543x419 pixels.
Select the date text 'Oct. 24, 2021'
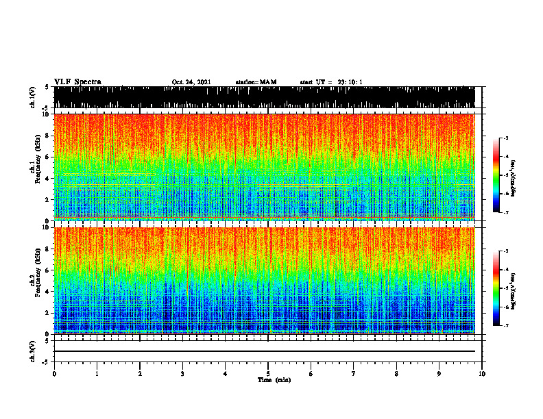(x=191, y=82)
